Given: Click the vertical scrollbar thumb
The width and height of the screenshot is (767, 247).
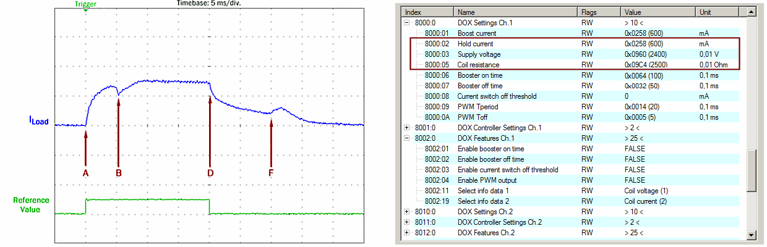Looking at the screenshot, I should pos(751,170).
